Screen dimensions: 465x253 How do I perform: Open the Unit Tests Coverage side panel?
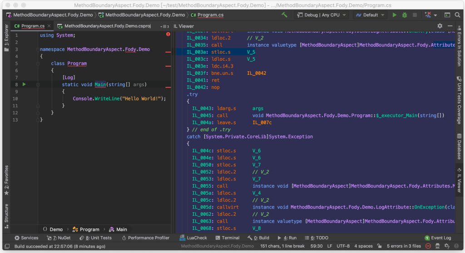pyautogui.click(x=459, y=100)
